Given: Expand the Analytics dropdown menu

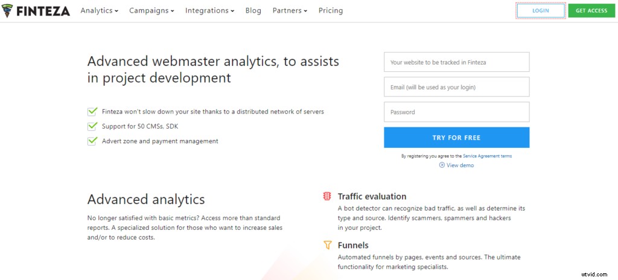Looking at the screenshot, I should (100, 11).
